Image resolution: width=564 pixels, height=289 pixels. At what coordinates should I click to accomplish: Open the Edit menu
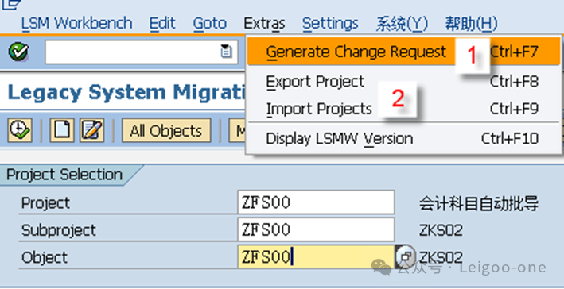click(162, 24)
